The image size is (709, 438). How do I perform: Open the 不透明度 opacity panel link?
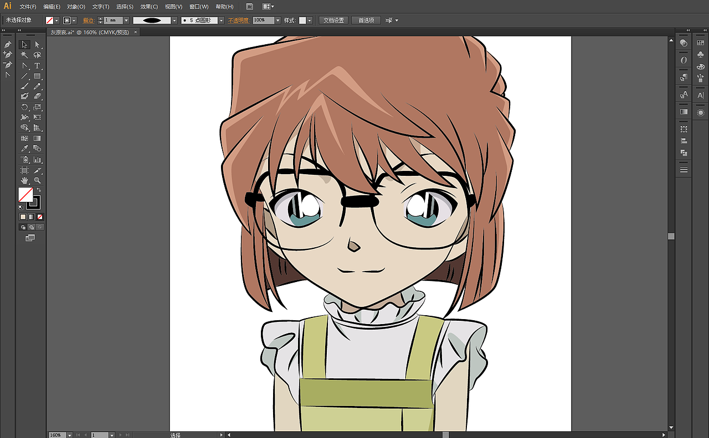239,20
